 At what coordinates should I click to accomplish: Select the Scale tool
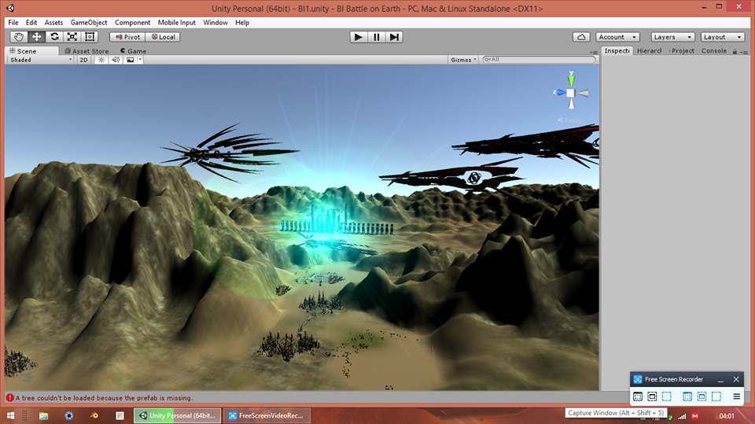pyautogui.click(x=72, y=37)
